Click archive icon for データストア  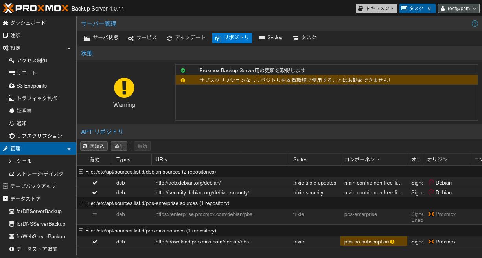pyautogui.click(x=6, y=199)
